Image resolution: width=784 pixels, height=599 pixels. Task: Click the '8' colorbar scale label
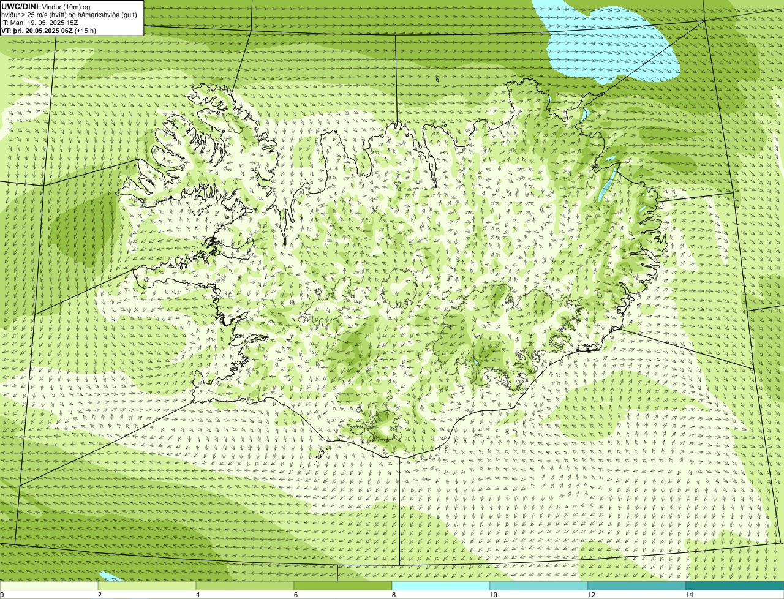click(393, 595)
